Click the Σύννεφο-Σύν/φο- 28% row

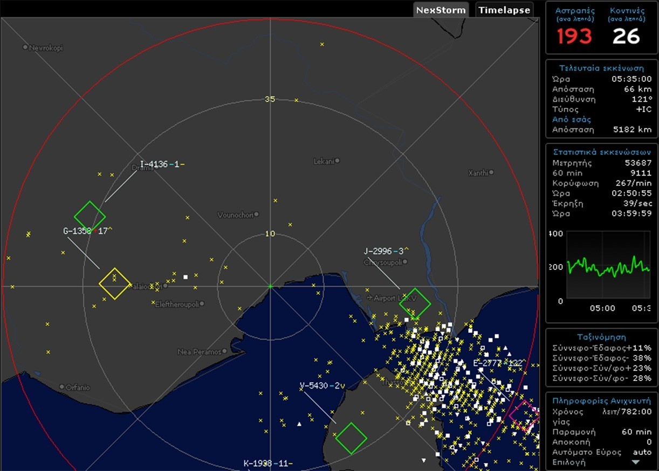(602, 378)
